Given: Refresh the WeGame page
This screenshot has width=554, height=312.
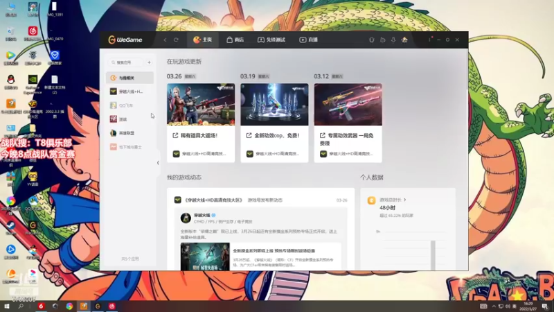Looking at the screenshot, I should 176,40.
